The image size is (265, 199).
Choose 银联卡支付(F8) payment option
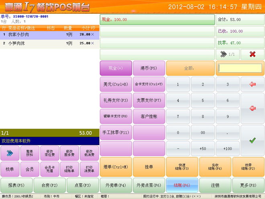point(116,116)
